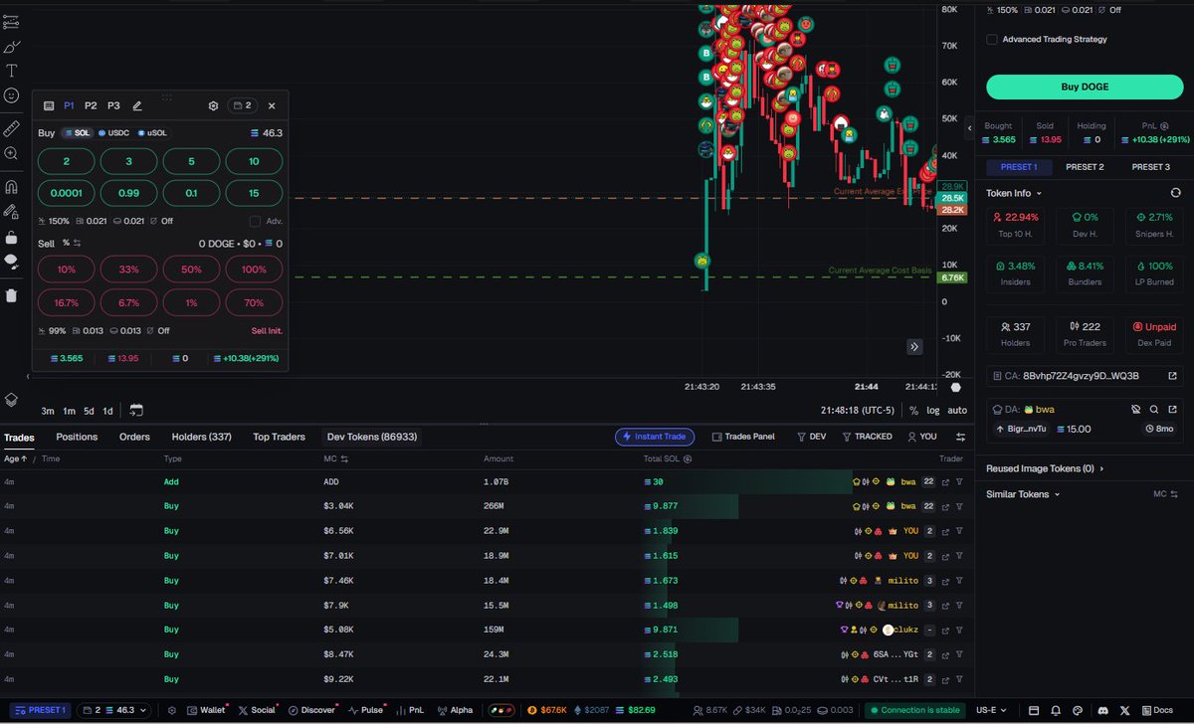Search the dev address bwa
Image resolution: width=1194 pixels, height=724 pixels.
point(1154,409)
